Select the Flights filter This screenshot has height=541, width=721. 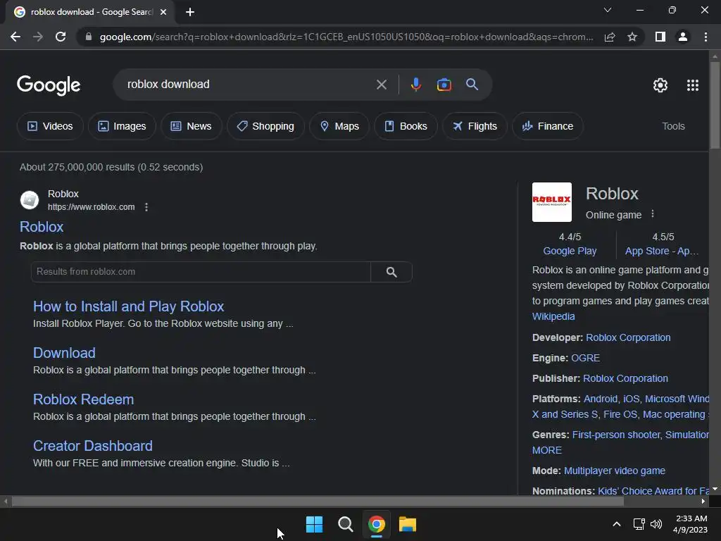pos(475,126)
